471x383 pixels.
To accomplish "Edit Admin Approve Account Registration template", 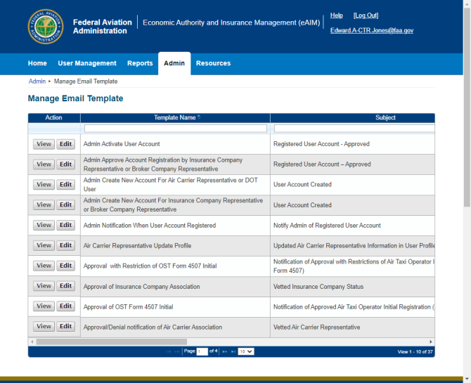I will pos(66,164).
